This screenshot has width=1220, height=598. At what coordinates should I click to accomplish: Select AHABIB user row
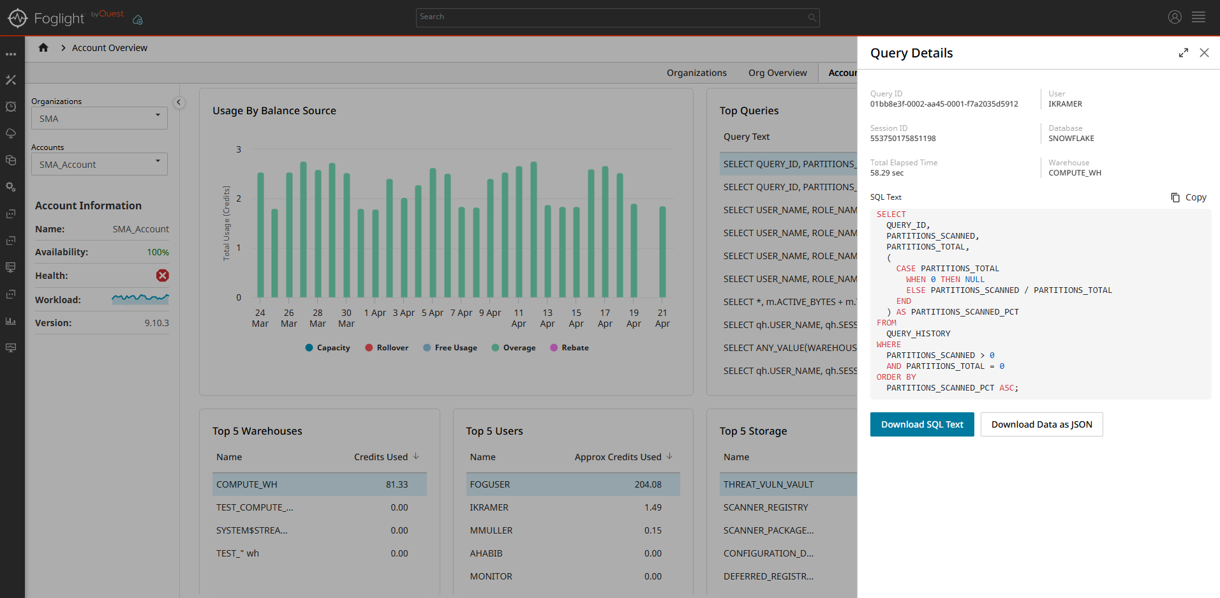573,553
